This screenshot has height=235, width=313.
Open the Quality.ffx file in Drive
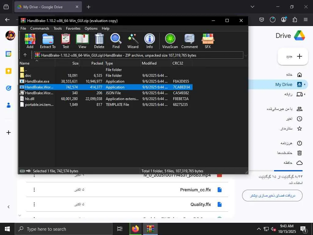coord(127,204)
